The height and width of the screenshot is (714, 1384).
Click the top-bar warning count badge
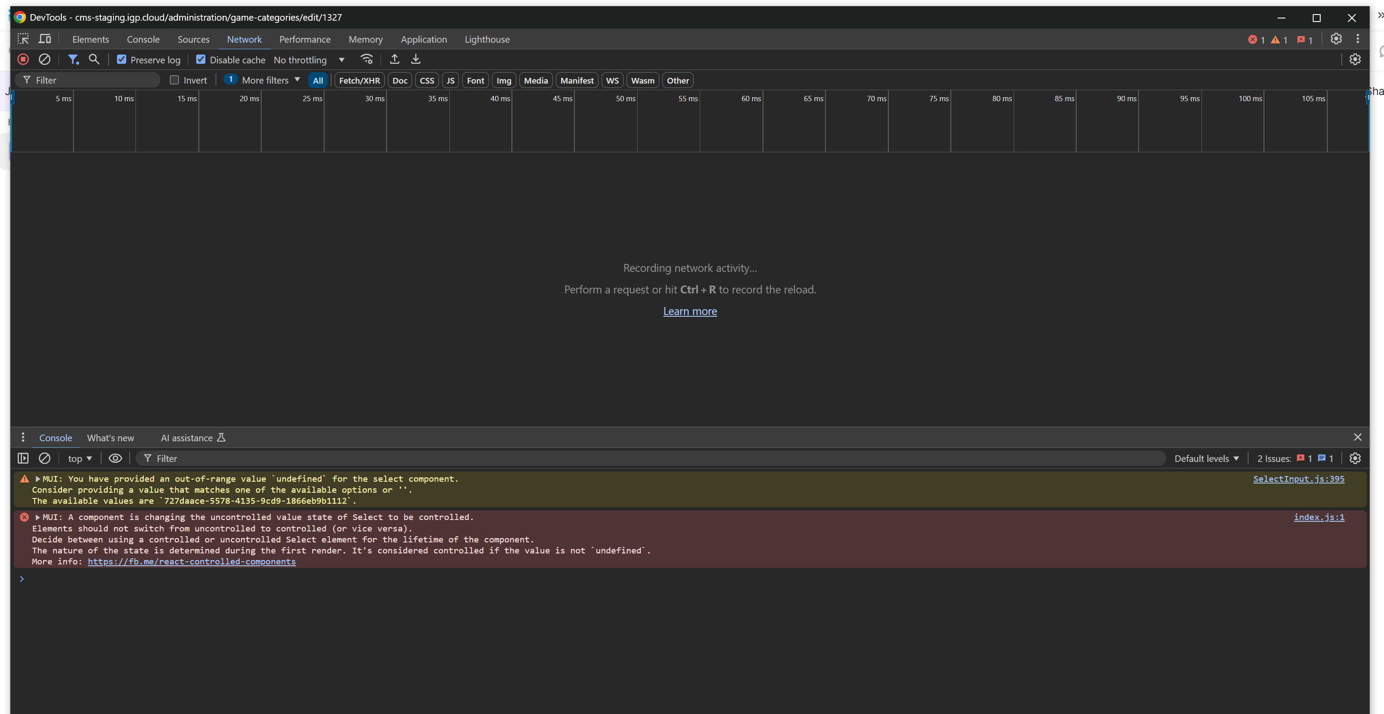point(1279,40)
